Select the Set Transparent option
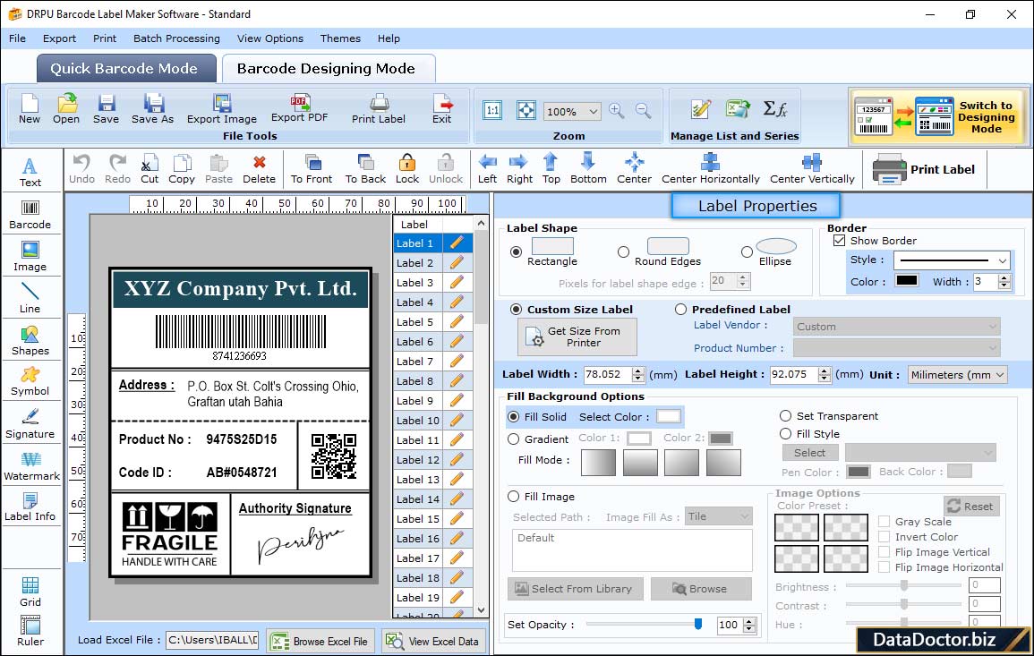Screen dimensions: 1034x656 (x=785, y=416)
